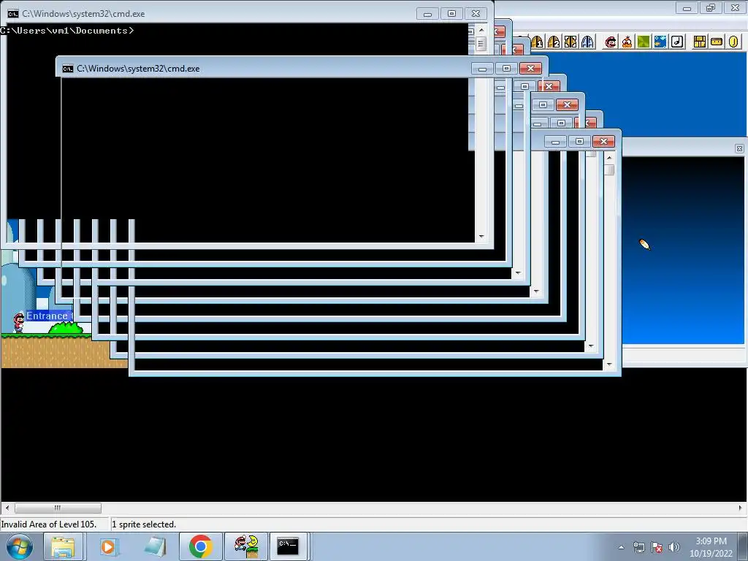Viewport: 748px width, 561px height.
Task: Select the blue underwater fish toolbar icon
Action: (660, 42)
